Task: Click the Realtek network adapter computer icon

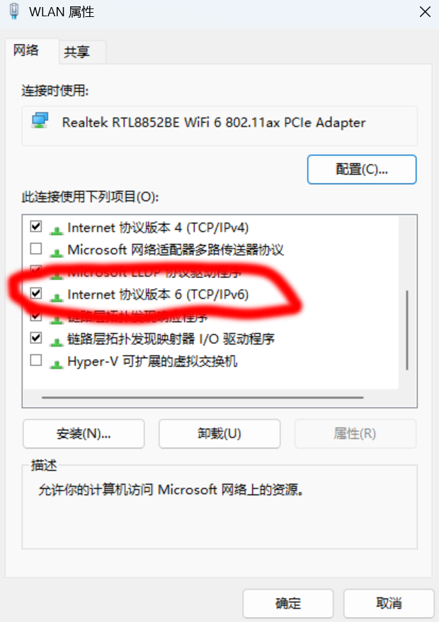Action: click(40, 120)
